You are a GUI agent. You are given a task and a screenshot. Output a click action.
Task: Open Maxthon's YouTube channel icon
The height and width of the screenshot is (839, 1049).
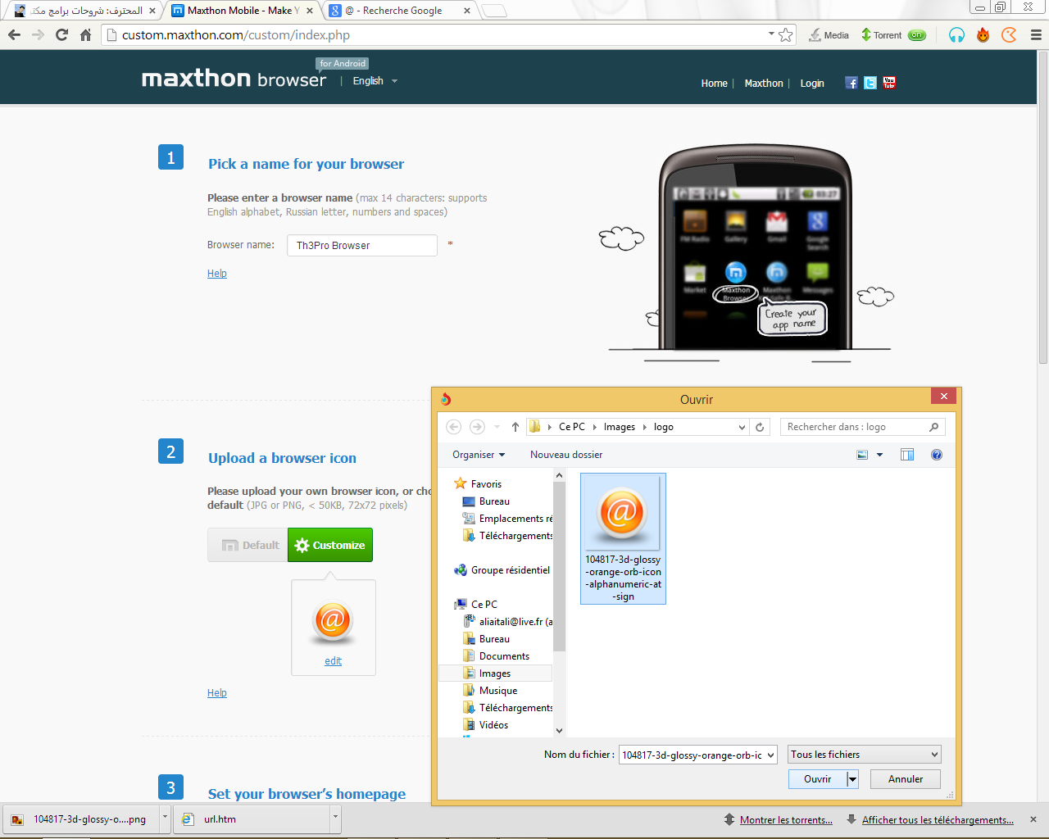(x=889, y=83)
